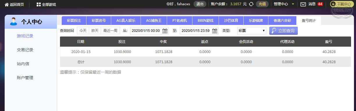Click the 中奖 column header
Image resolution: width=356 pixels, height=111 pixels.
tap(163, 41)
